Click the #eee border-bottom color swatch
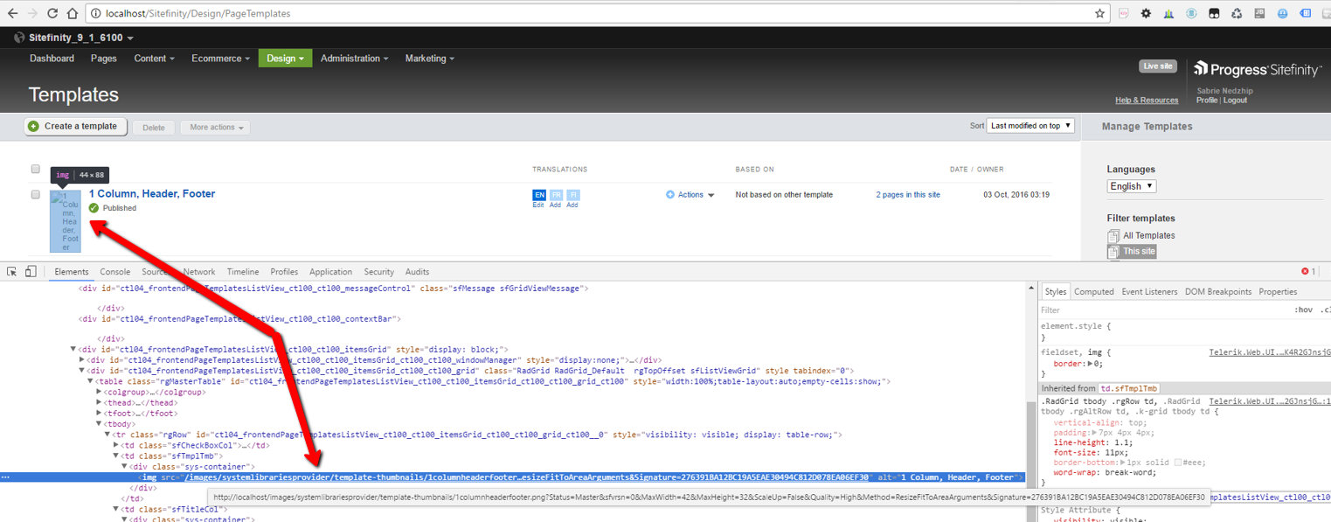1331x522 pixels. [1178, 463]
